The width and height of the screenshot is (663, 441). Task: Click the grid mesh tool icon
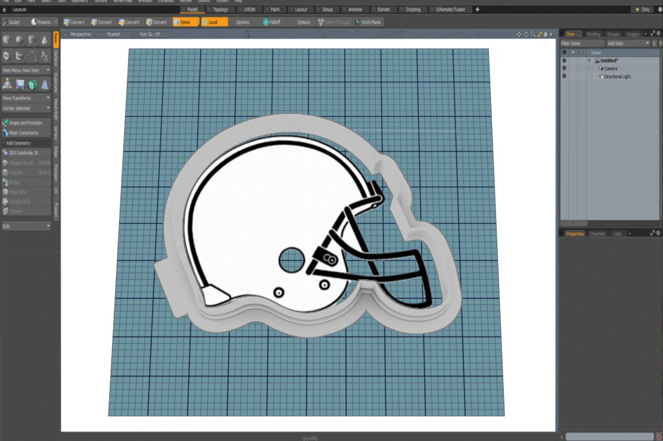pos(20,85)
